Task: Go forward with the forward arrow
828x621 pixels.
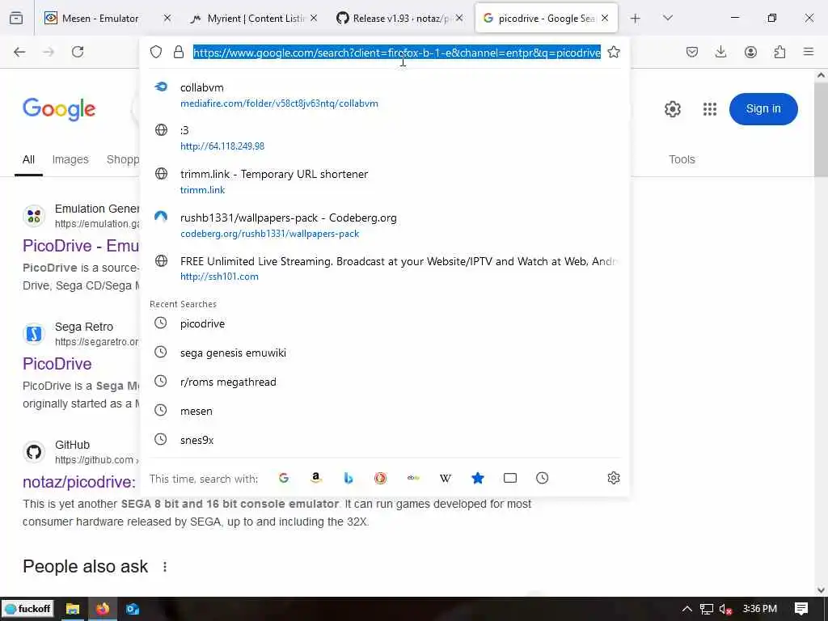Action: pos(49,52)
